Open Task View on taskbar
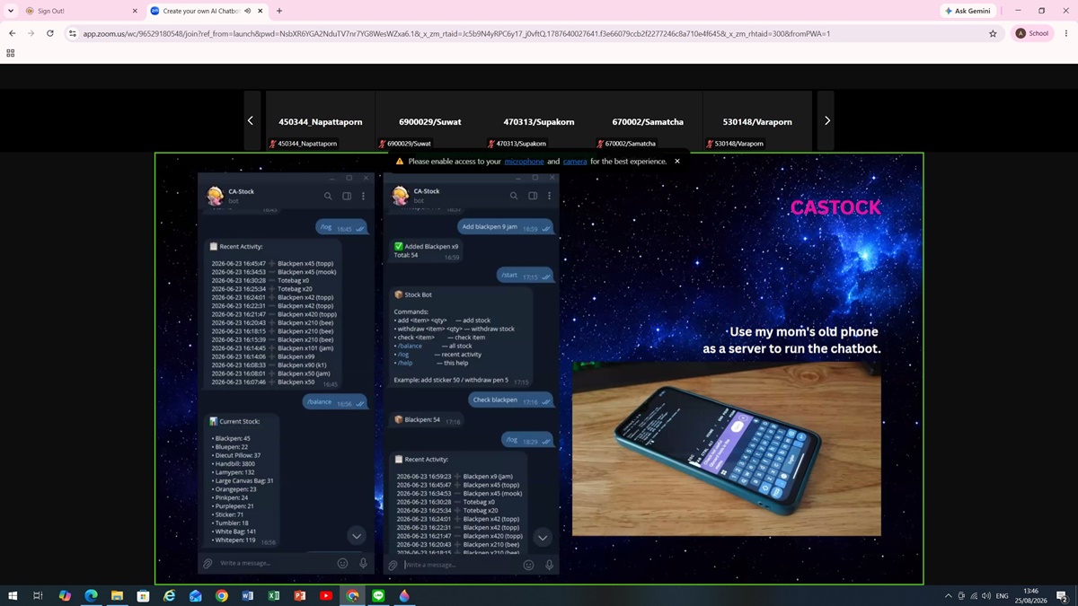This screenshot has width=1078, height=606. coord(38,595)
